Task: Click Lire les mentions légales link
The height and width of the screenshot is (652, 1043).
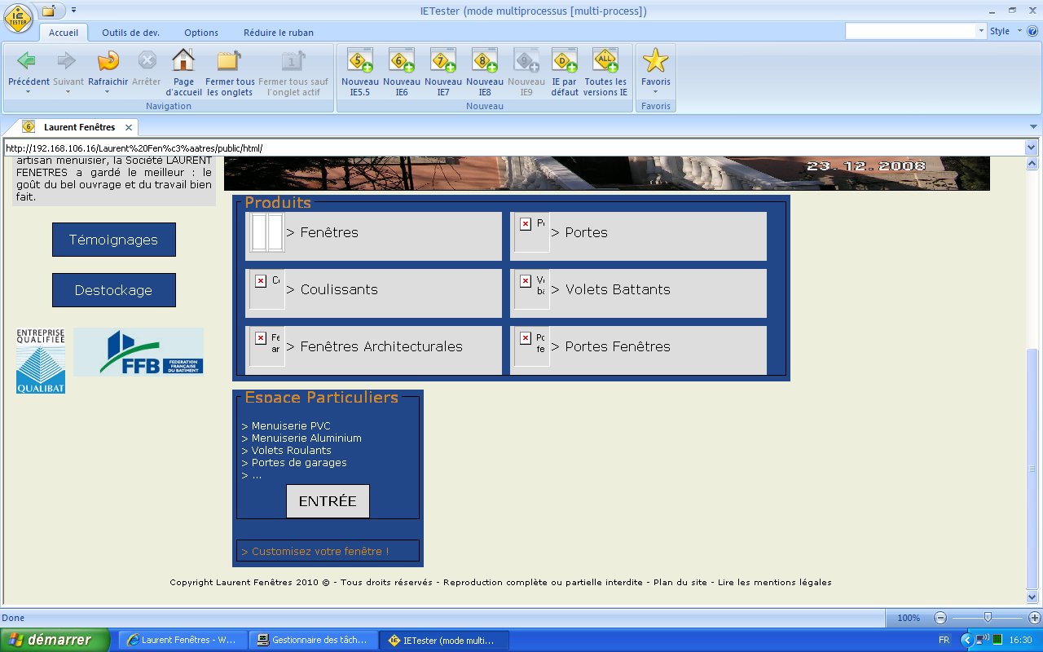Action: pos(775,583)
